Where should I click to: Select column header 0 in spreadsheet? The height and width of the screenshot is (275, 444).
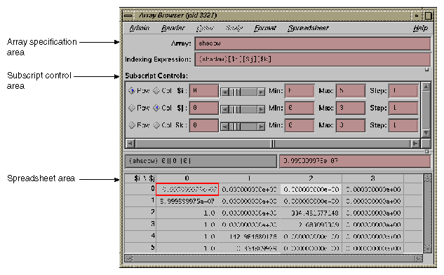tap(187, 178)
